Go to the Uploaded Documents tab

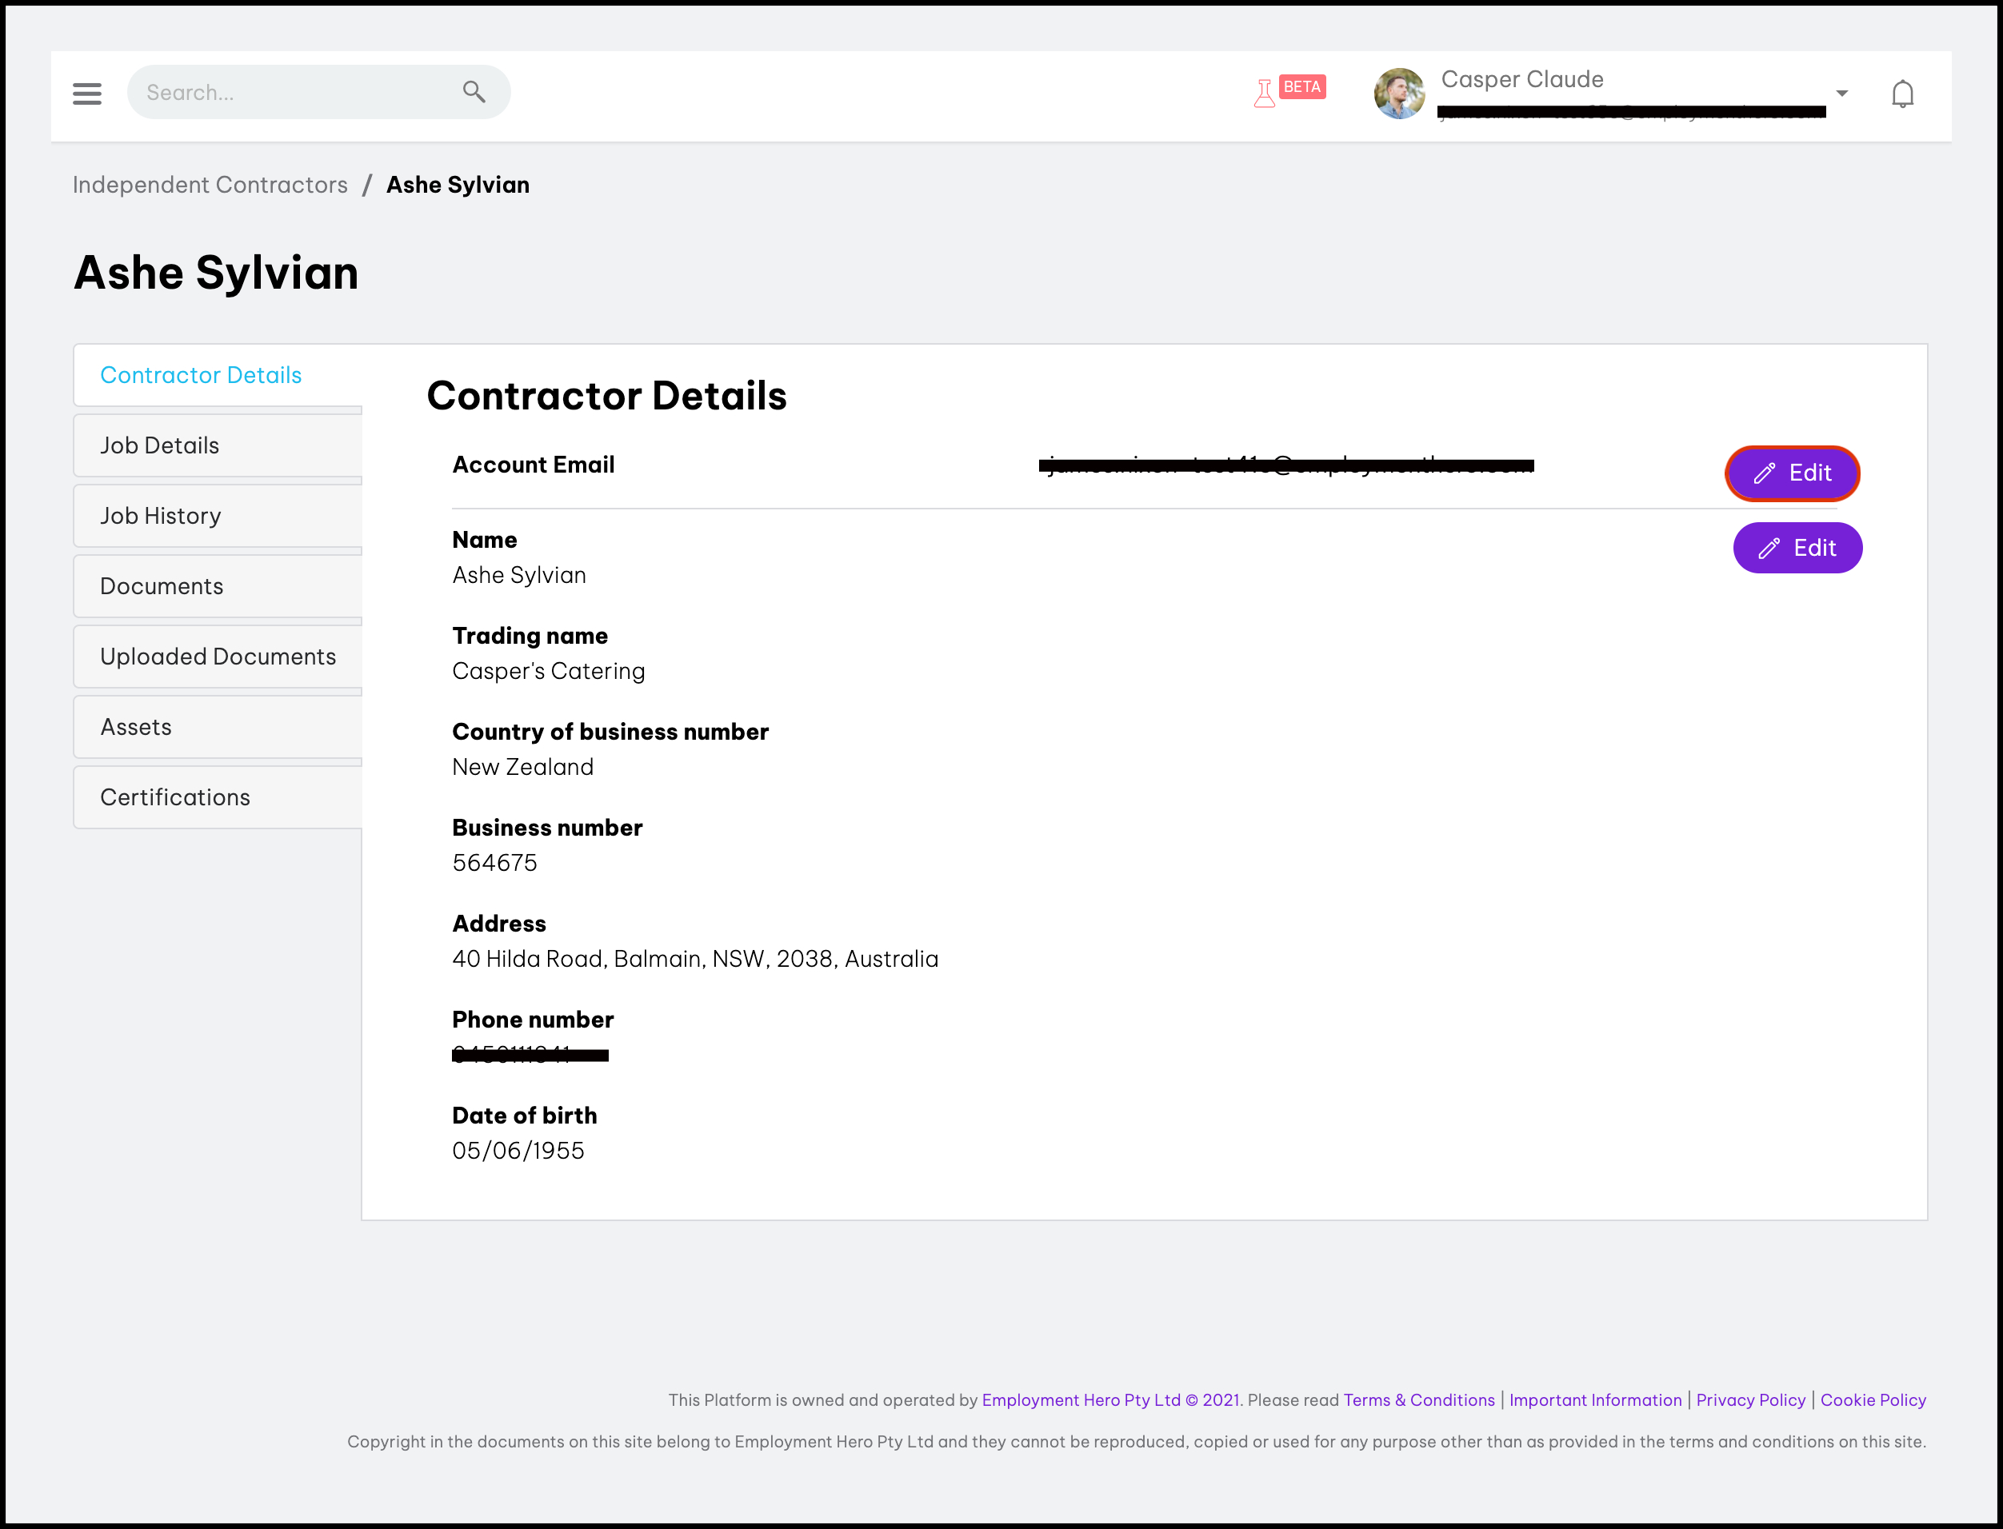tap(218, 657)
